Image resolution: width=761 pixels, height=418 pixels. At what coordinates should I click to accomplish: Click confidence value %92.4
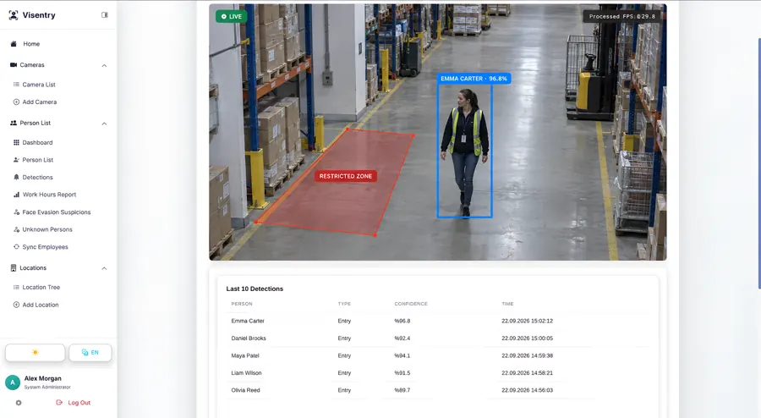(x=402, y=338)
